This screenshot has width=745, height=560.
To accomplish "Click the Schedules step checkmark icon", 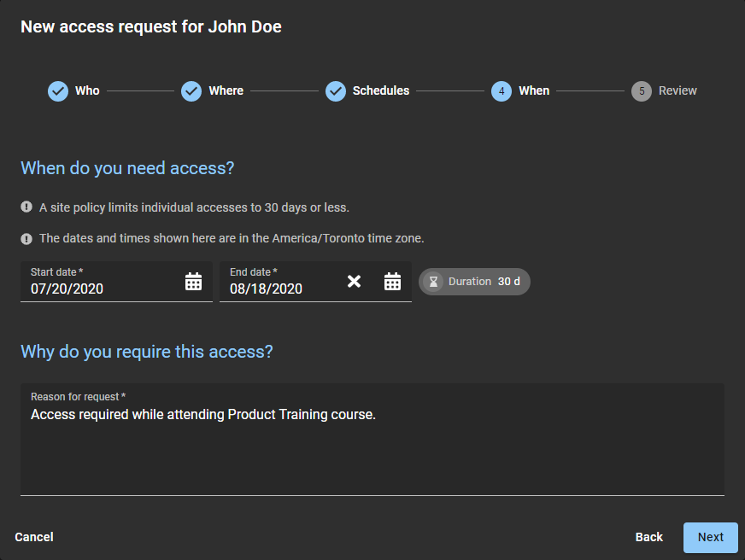I will (x=336, y=90).
